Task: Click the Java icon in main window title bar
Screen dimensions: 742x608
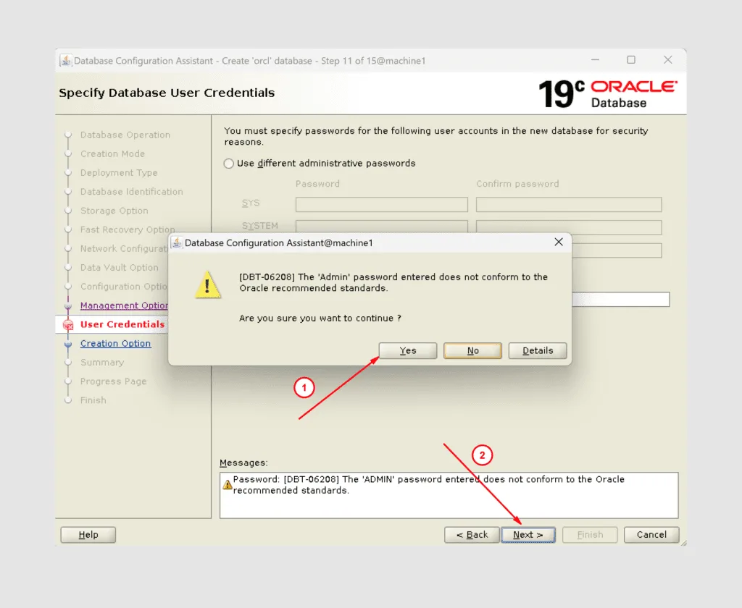Action: point(66,60)
